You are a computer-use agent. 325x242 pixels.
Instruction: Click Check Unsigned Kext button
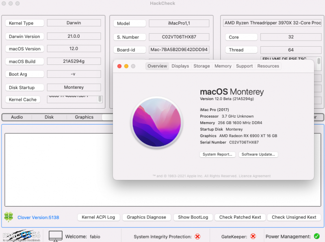[294, 217]
